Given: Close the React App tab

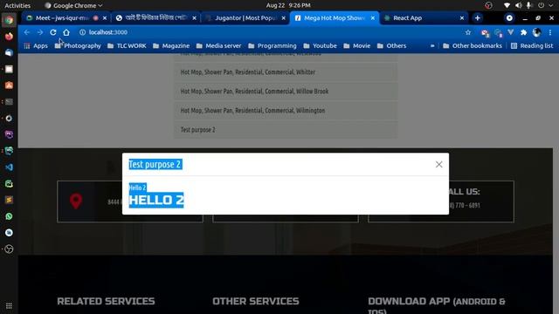Looking at the screenshot, I should pyautogui.click(x=462, y=17).
